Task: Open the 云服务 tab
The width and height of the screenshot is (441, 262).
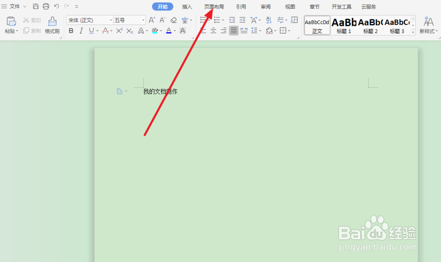Action: point(368,7)
